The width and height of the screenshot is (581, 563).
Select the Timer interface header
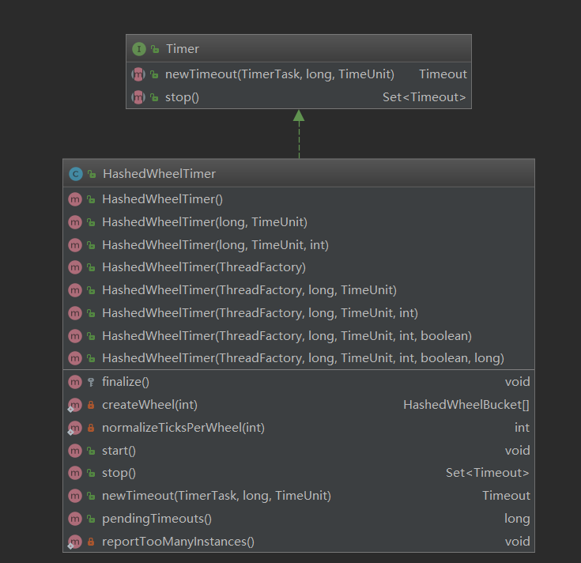tap(183, 49)
